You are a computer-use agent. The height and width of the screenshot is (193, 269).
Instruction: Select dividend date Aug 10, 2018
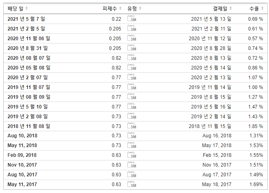22,136
